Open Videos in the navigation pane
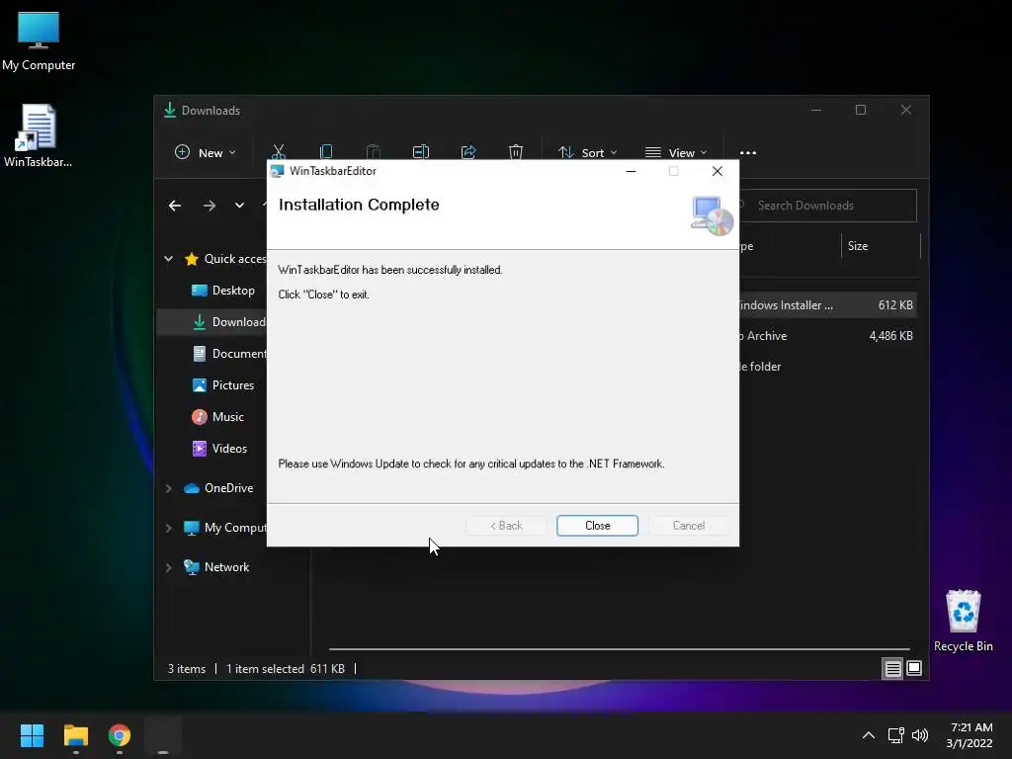The width and height of the screenshot is (1012, 759). [x=220, y=449]
